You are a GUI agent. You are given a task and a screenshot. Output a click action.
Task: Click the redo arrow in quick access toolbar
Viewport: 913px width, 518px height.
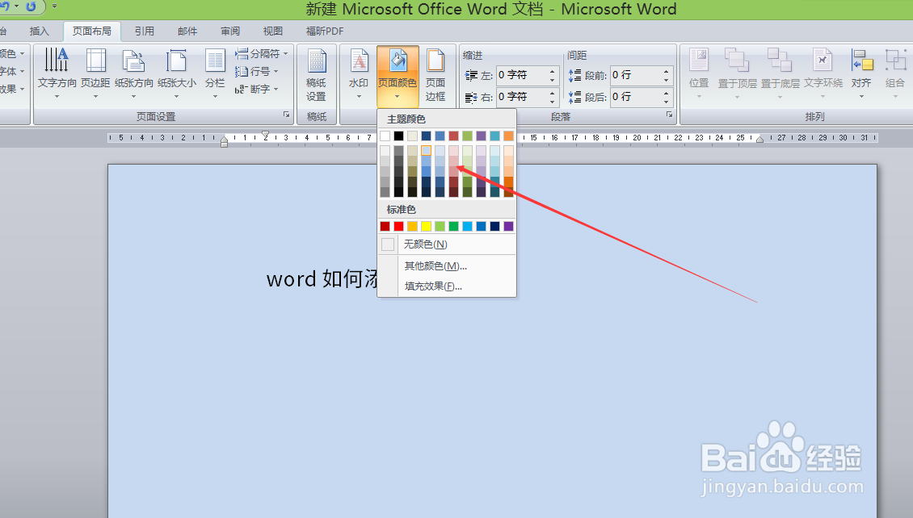[x=31, y=6]
